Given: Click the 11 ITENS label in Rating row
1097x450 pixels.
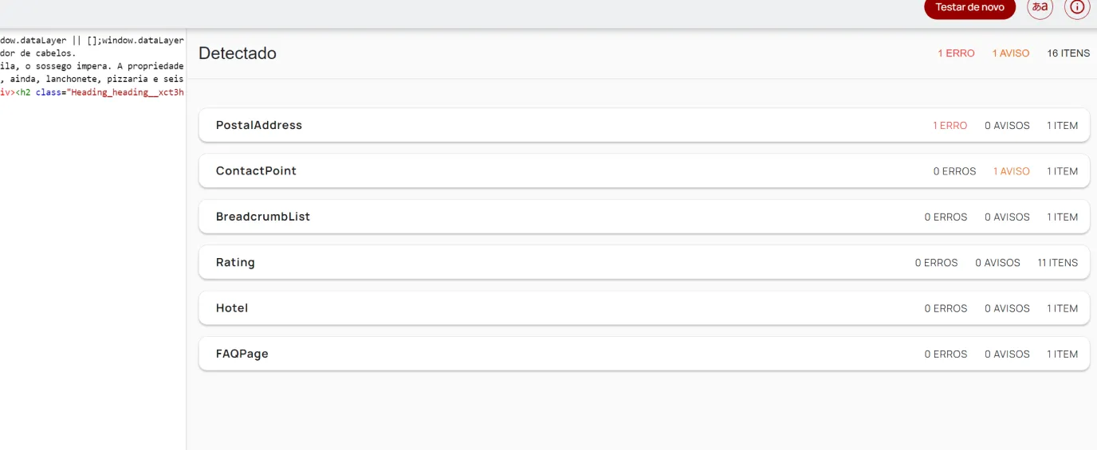Looking at the screenshot, I should [x=1058, y=263].
